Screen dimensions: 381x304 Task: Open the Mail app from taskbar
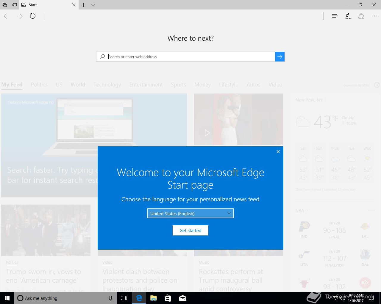pos(183,298)
